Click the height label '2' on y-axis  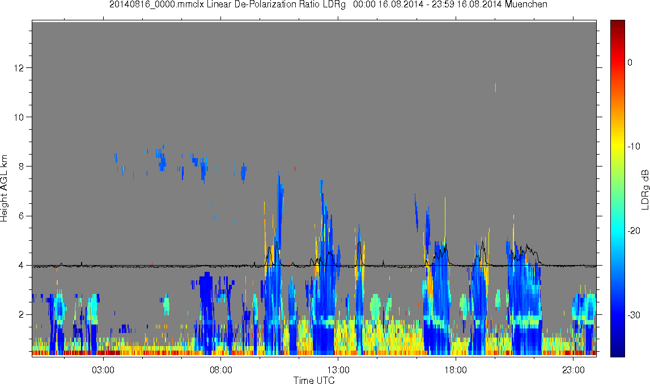pyautogui.click(x=21, y=314)
